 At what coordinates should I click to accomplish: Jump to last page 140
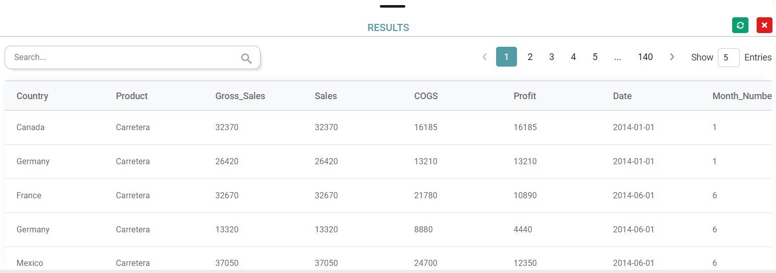(645, 57)
